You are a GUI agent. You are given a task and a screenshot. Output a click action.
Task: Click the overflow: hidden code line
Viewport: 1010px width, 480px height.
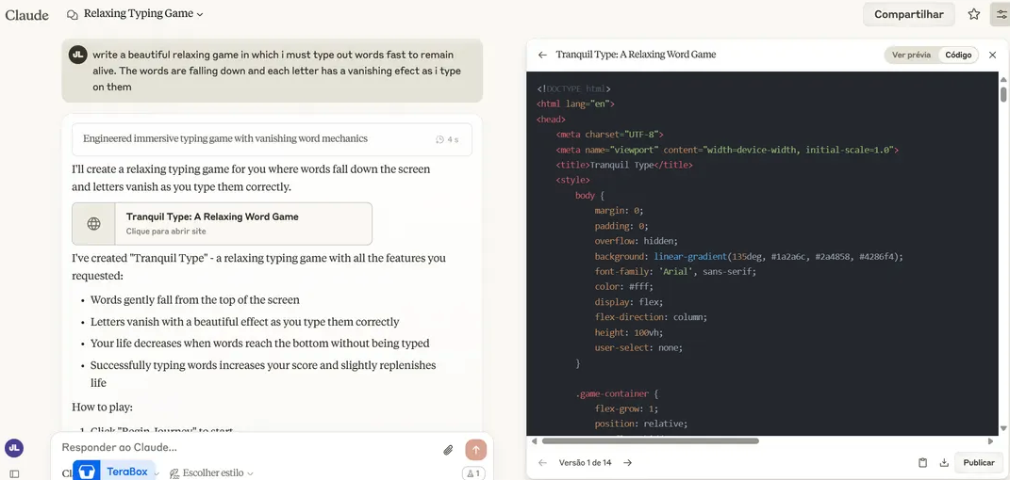tap(637, 241)
